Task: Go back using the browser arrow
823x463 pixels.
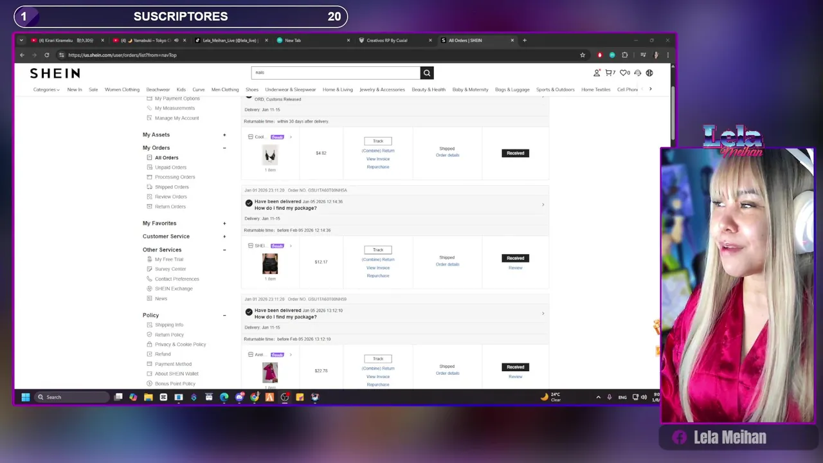Action: [22, 55]
